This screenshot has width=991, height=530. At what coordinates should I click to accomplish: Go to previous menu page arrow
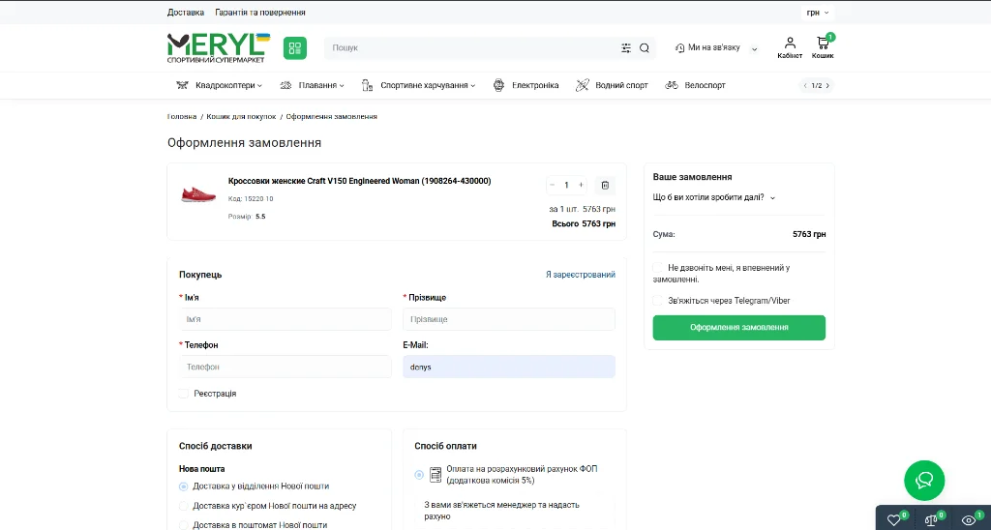[804, 85]
